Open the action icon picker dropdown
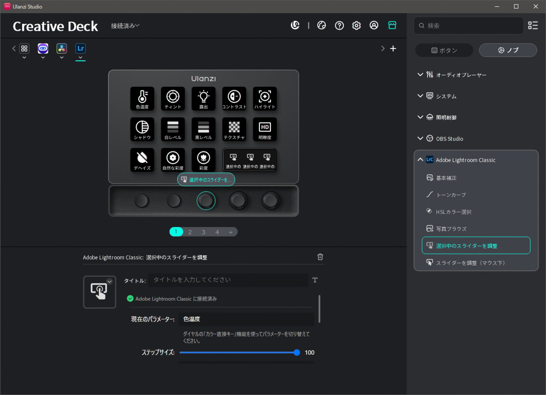 (x=109, y=281)
